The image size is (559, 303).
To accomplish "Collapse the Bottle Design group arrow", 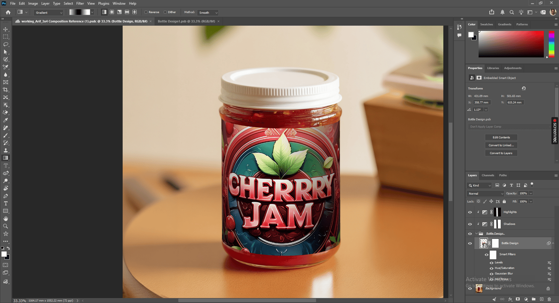I will tap(476, 233).
